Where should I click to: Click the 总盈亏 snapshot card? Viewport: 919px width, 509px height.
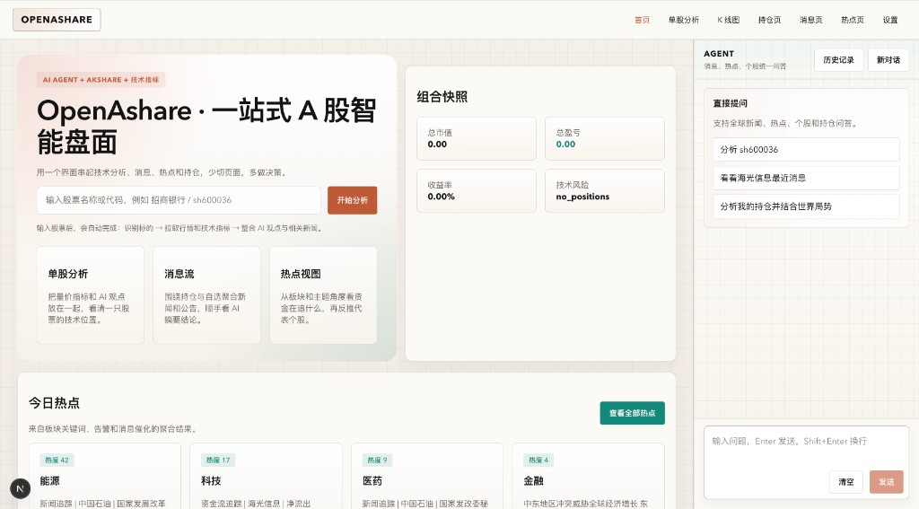pos(605,138)
